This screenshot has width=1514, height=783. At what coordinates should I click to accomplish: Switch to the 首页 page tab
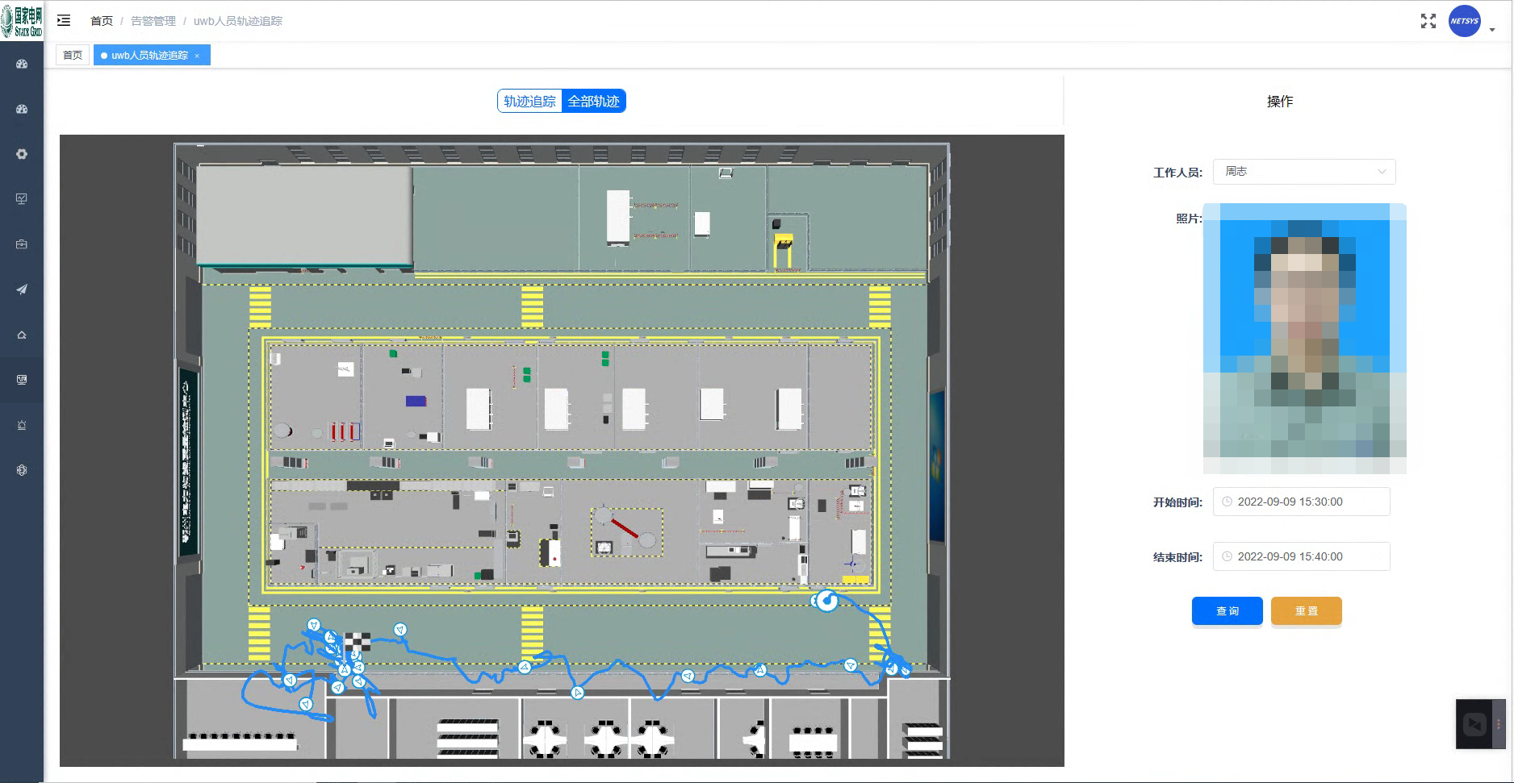(x=73, y=55)
